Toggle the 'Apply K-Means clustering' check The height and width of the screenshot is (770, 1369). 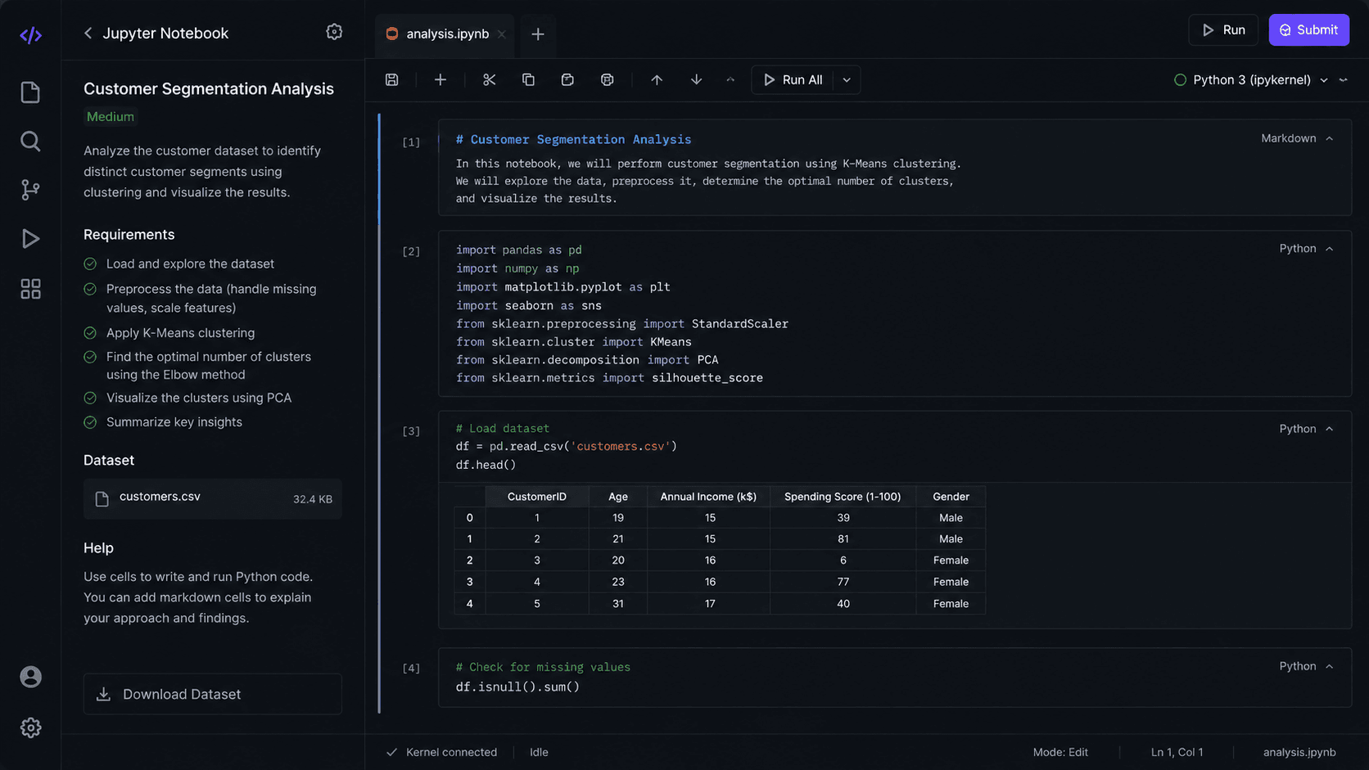(x=90, y=333)
